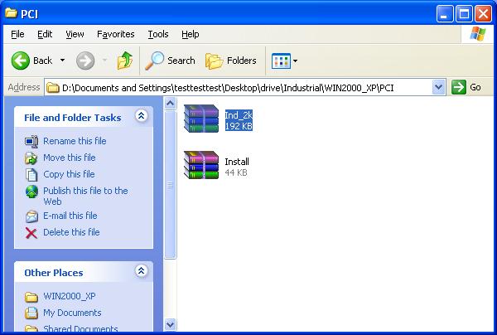Click the Other Places heading

54,273
